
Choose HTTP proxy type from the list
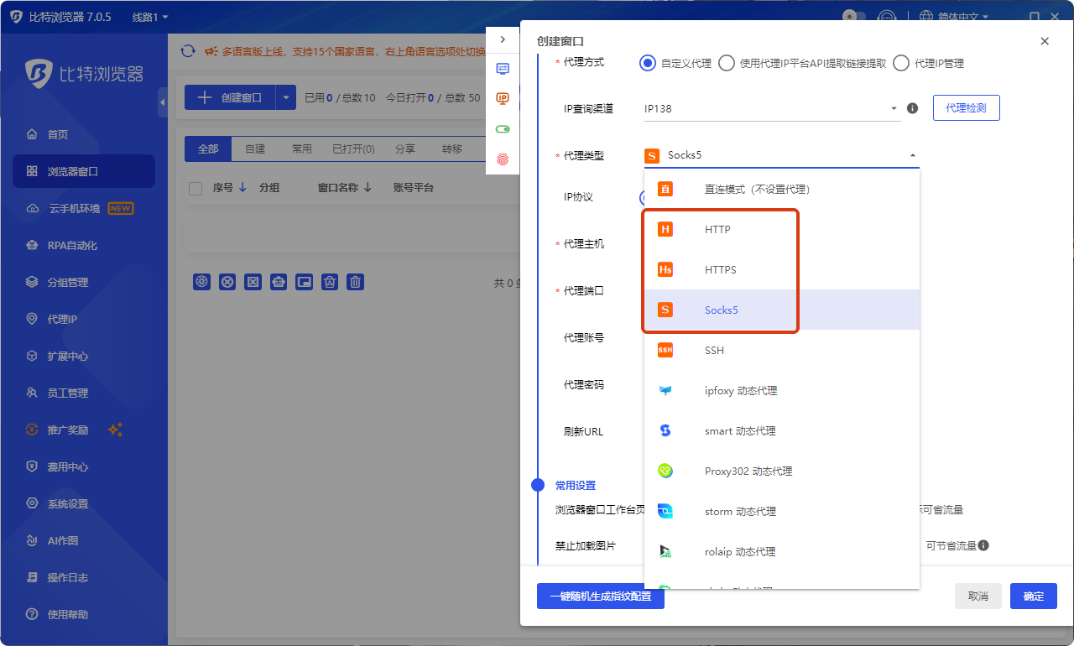(x=782, y=229)
